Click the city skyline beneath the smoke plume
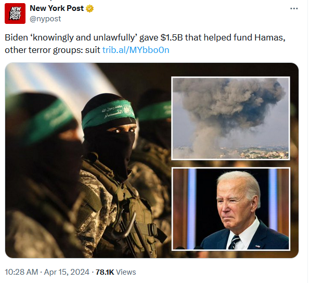 231,153
